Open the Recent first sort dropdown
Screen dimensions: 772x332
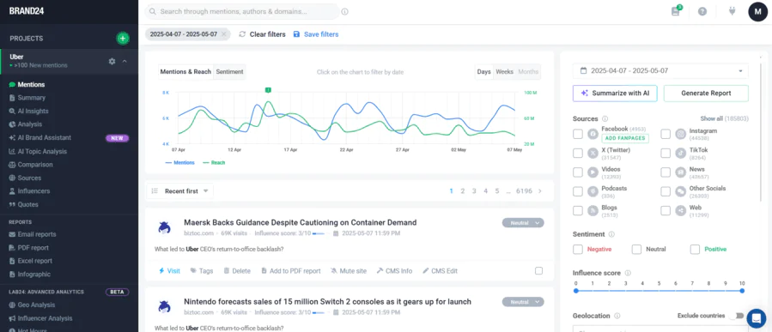(180, 191)
